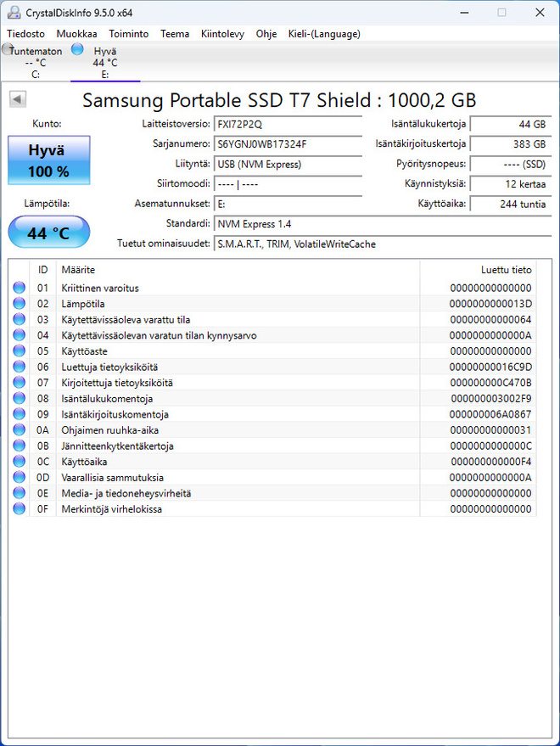
Task: Click the Asematunnukset field showing E:
Action: point(288,204)
